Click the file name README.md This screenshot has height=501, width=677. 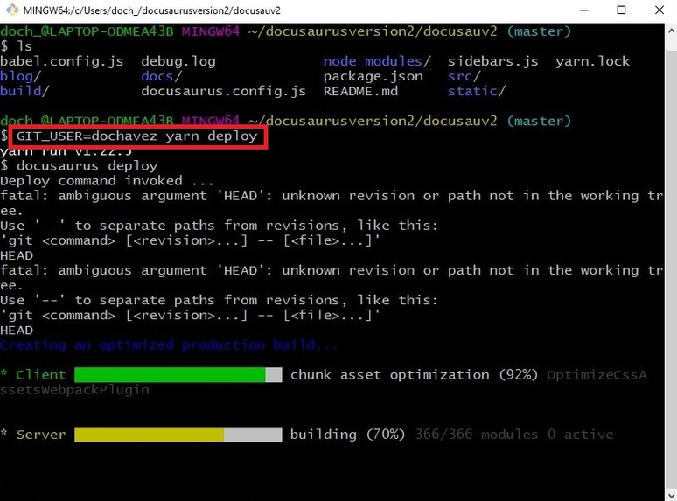click(x=360, y=92)
